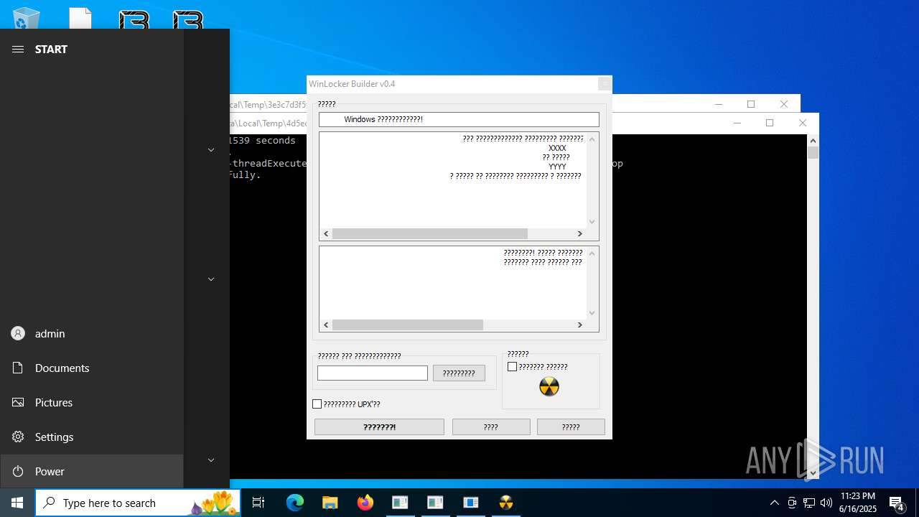Image resolution: width=919 pixels, height=517 pixels.
Task: Click the taskbar search box
Action: (138, 503)
